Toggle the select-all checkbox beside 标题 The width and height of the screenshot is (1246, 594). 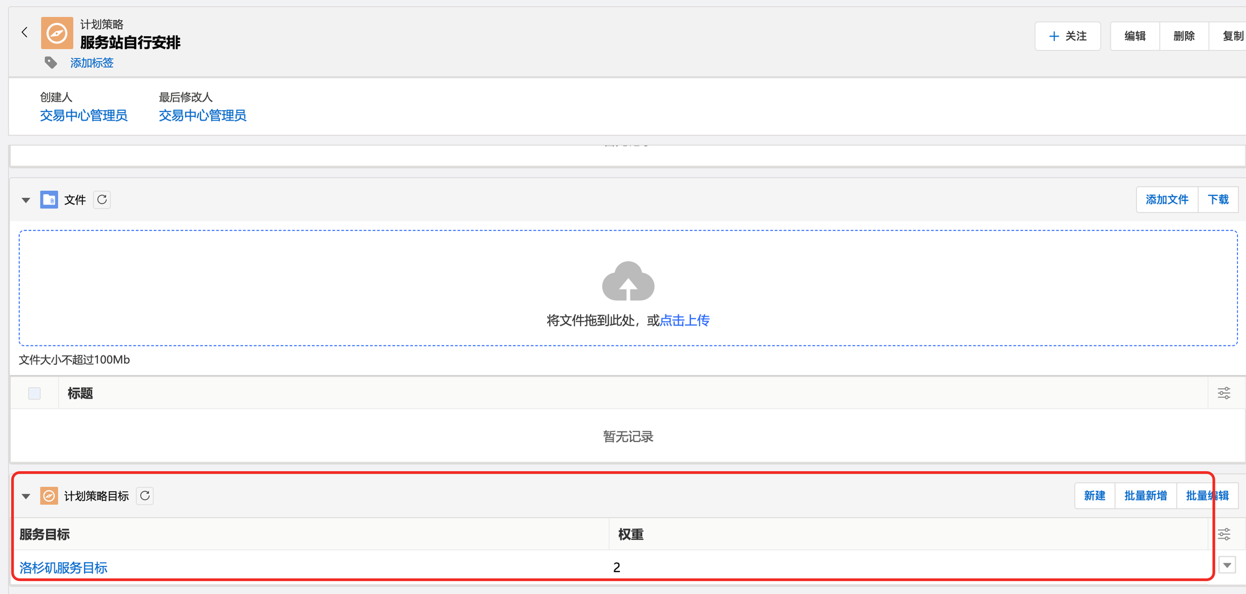click(34, 393)
